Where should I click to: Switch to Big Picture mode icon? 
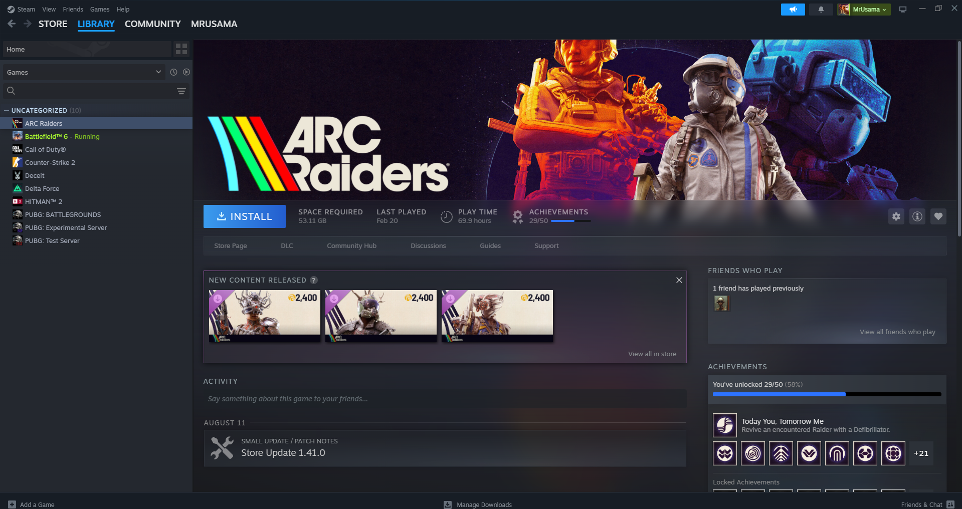903,10
